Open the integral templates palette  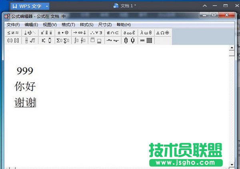pyautogui.click(x=80, y=40)
